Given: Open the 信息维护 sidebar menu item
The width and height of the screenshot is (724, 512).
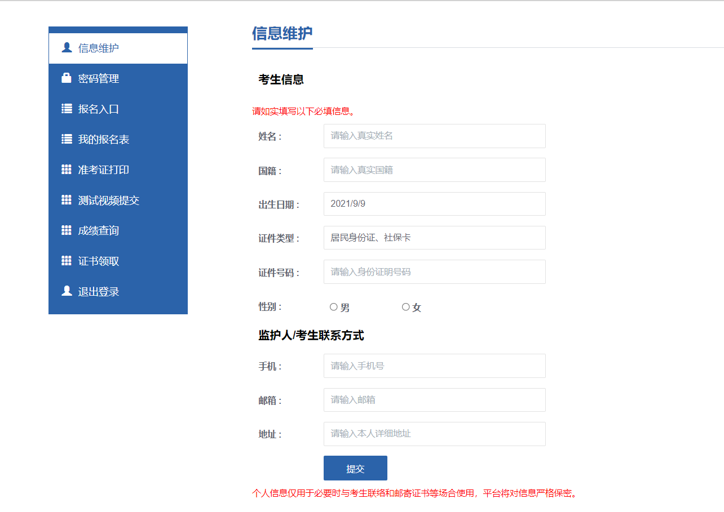Looking at the screenshot, I should (118, 48).
